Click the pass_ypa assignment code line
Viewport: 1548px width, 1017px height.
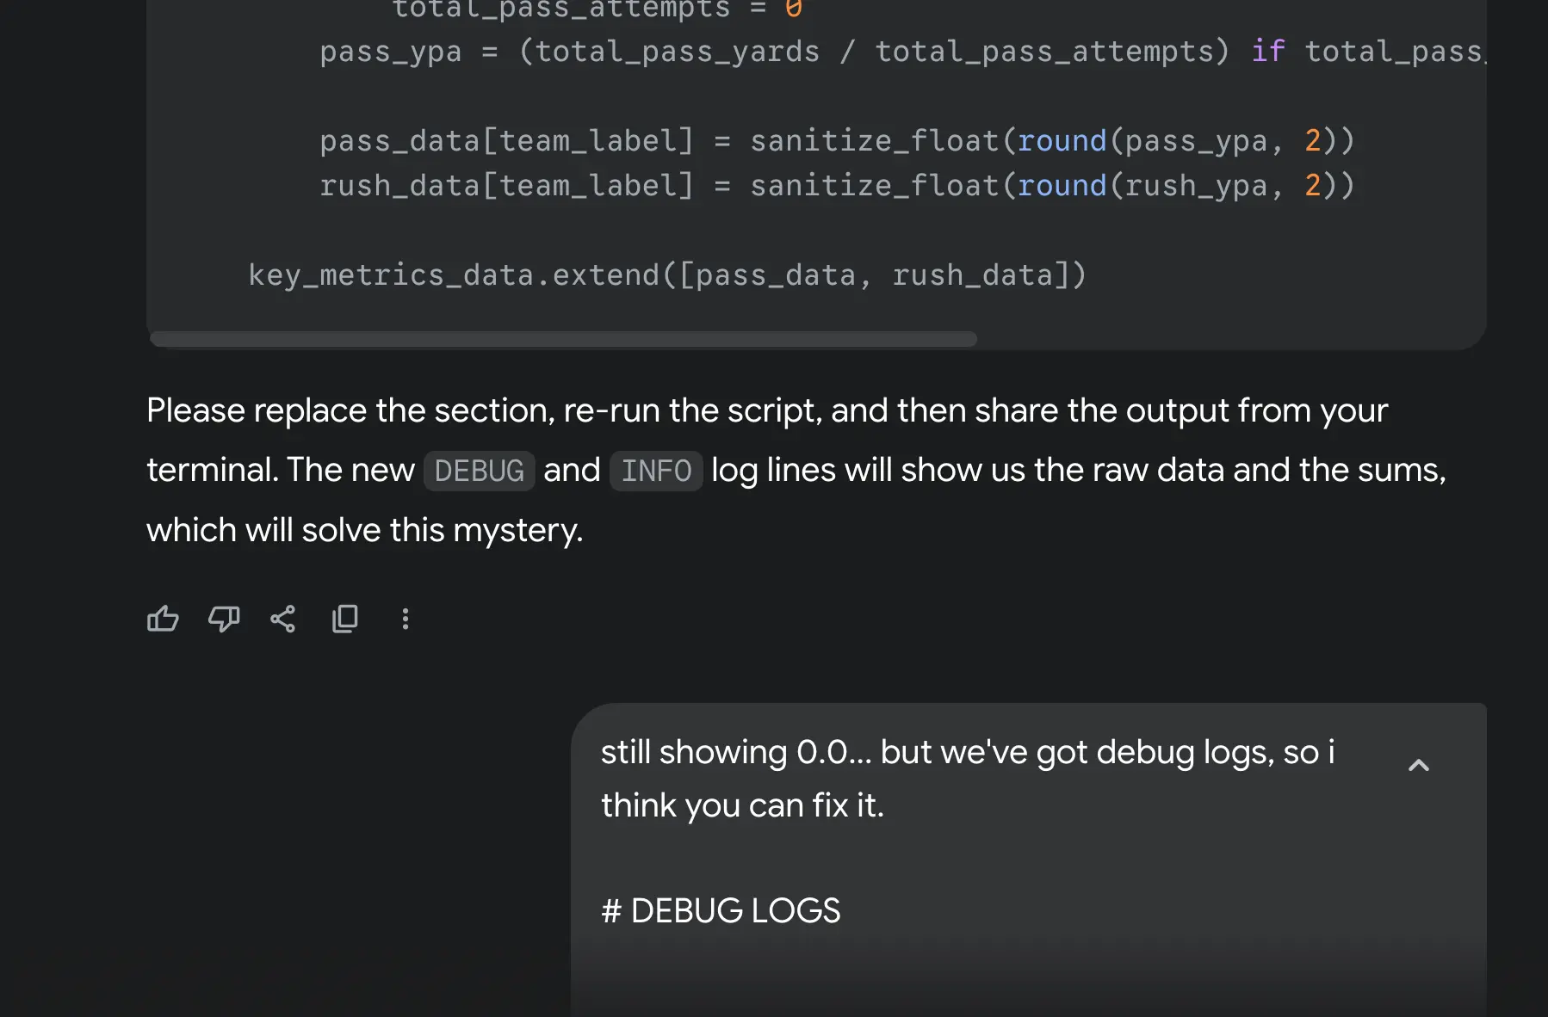click(902, 52)
